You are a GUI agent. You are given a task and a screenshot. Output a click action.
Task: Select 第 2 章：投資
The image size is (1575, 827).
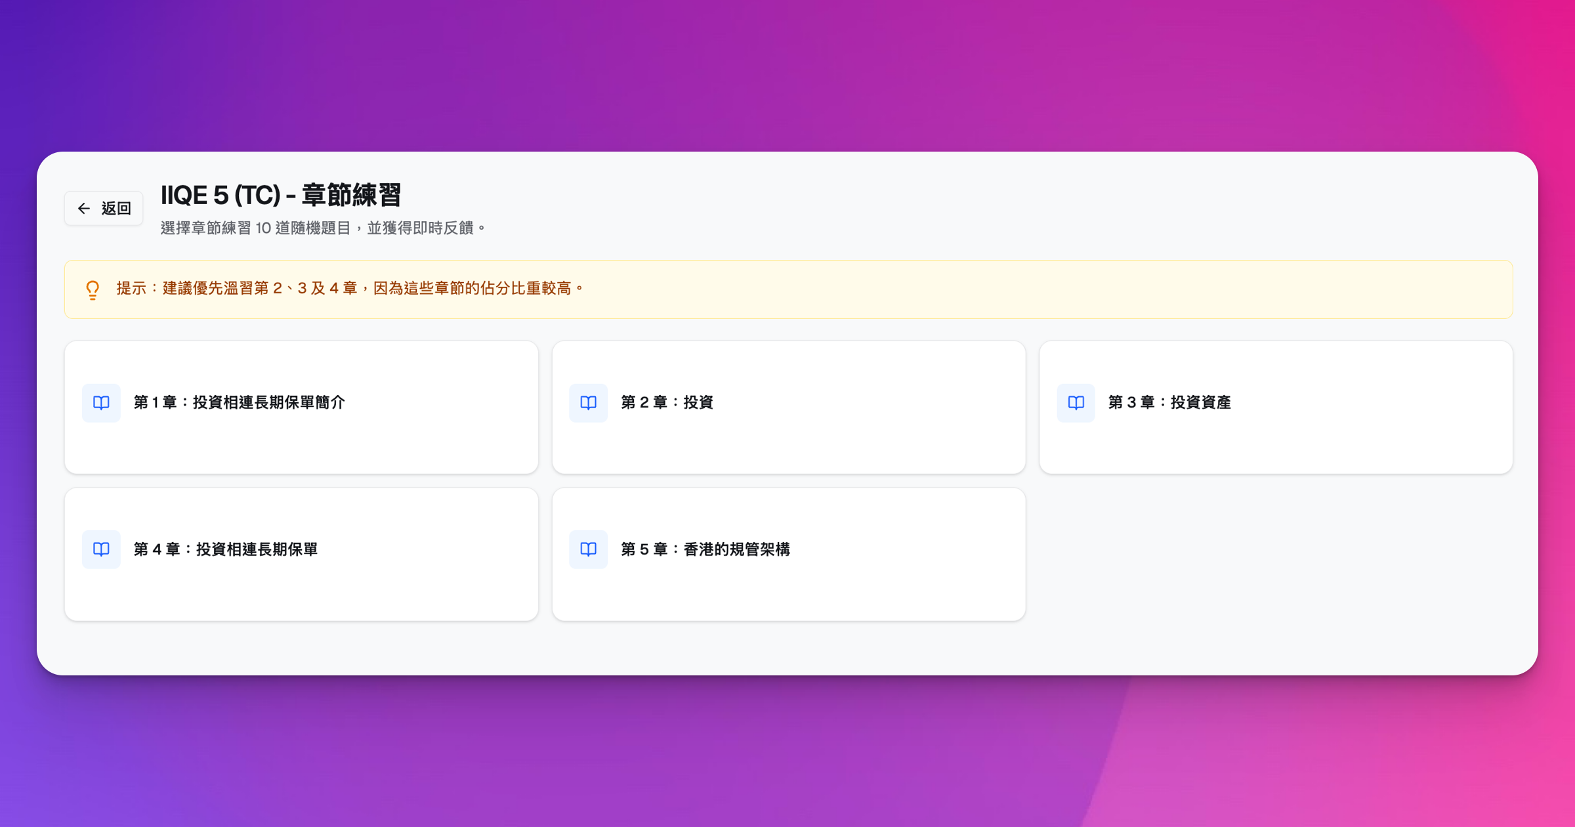pyautogui.click(x=789, y=407)
